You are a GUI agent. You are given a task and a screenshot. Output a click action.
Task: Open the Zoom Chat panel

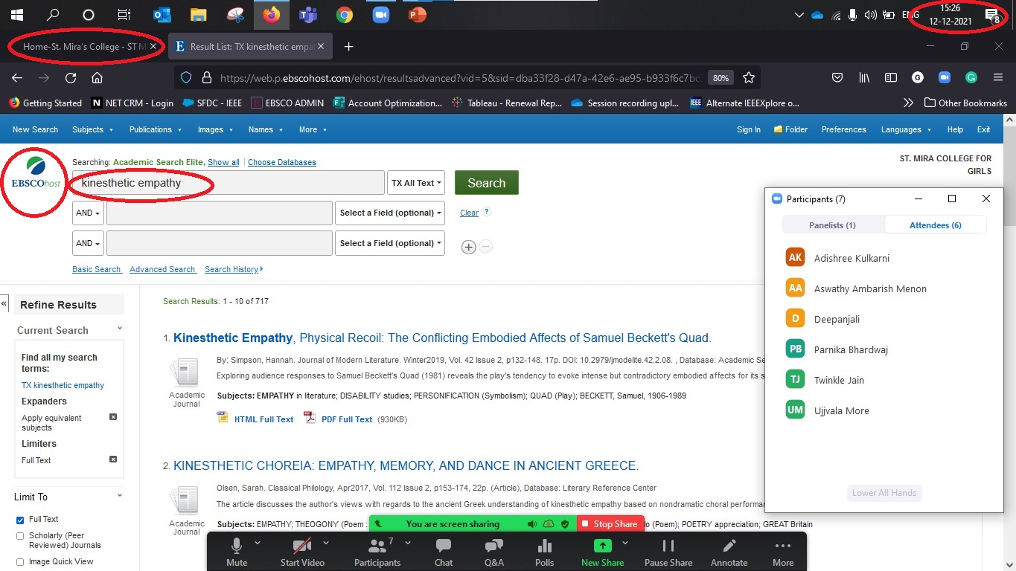[444, 547]
